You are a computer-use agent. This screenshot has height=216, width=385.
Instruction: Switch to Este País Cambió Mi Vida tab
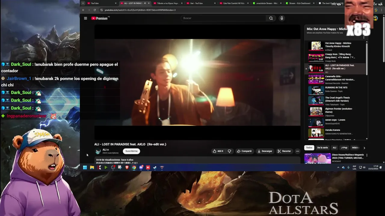point(234,3)
